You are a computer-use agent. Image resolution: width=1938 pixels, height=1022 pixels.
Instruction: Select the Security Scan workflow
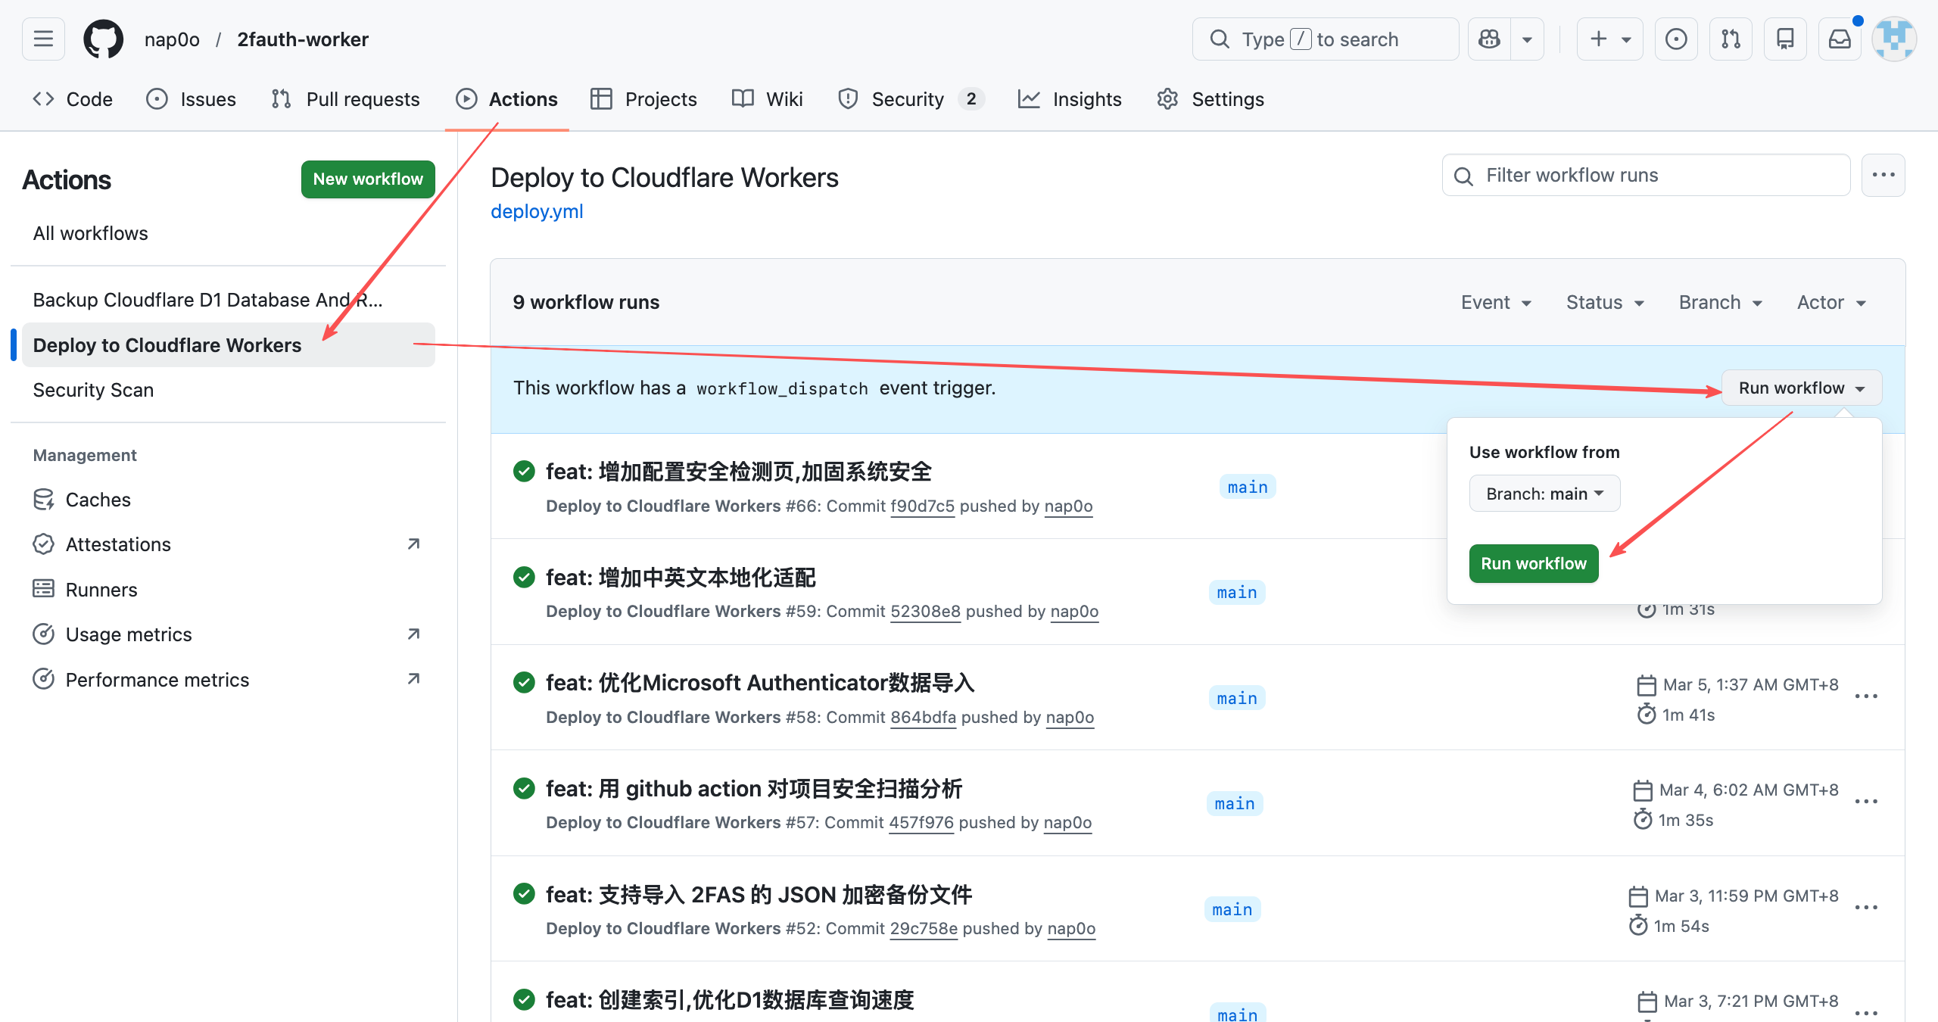click(x=93, y=390)
